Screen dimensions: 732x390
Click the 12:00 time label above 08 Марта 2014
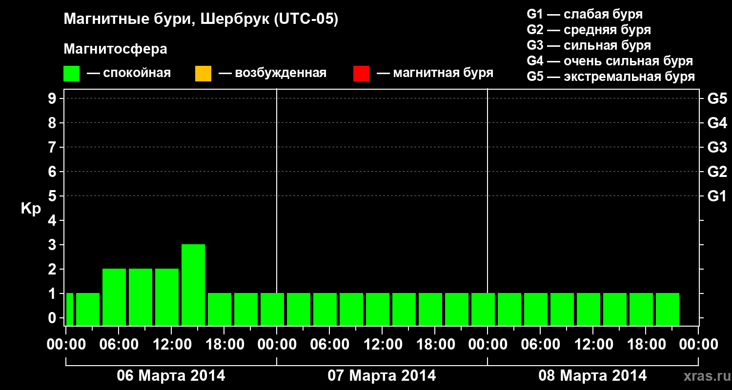click(x=593, y=344)
